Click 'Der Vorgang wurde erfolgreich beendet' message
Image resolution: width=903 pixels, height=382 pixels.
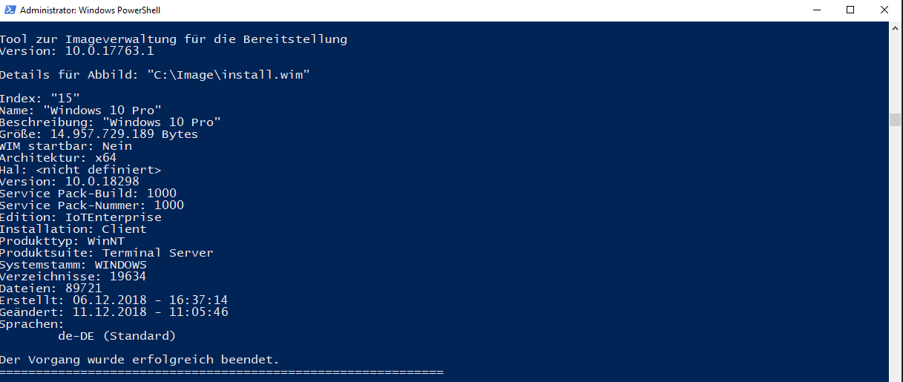pos(140,360)
